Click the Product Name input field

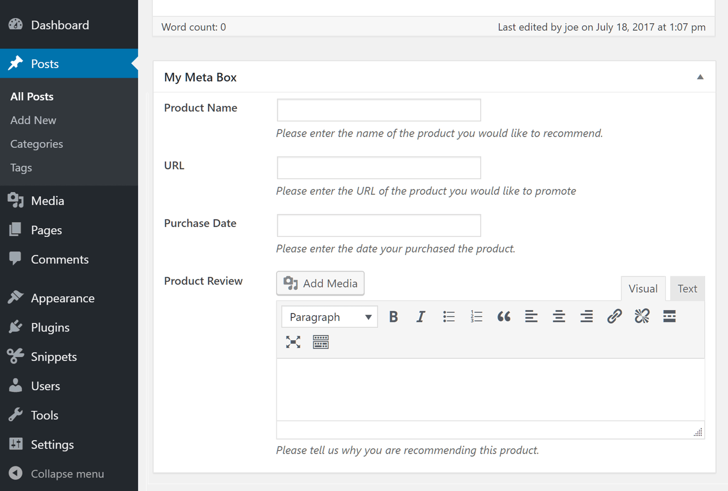coord(379,110)
